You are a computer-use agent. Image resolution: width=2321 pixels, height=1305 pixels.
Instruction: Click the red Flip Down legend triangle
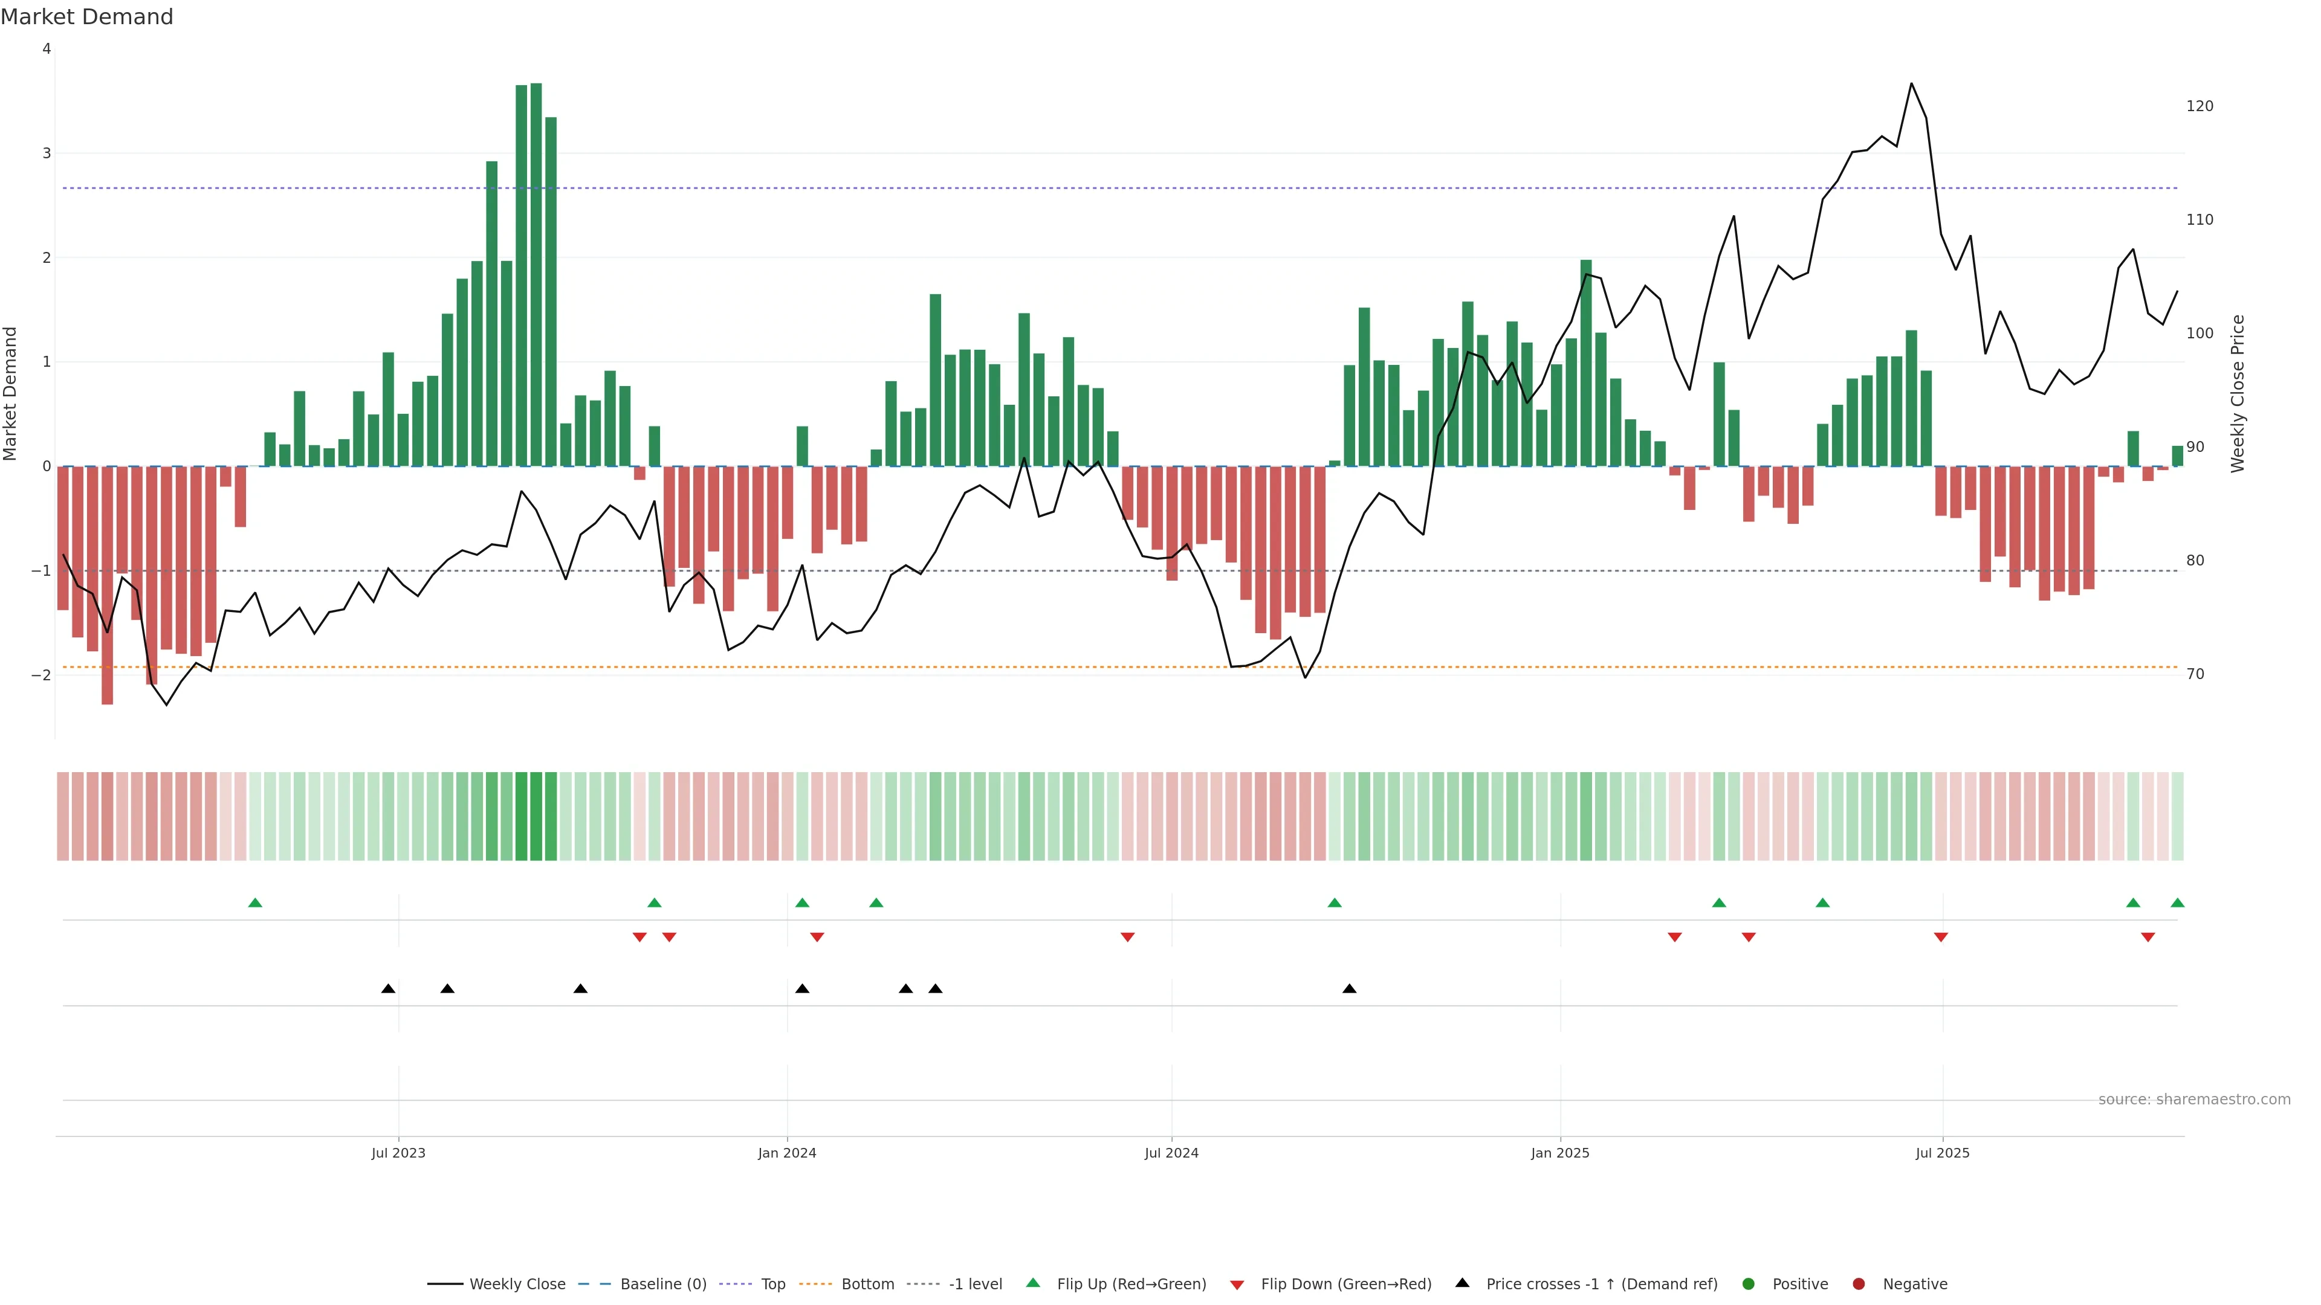pos(1237,1284)
